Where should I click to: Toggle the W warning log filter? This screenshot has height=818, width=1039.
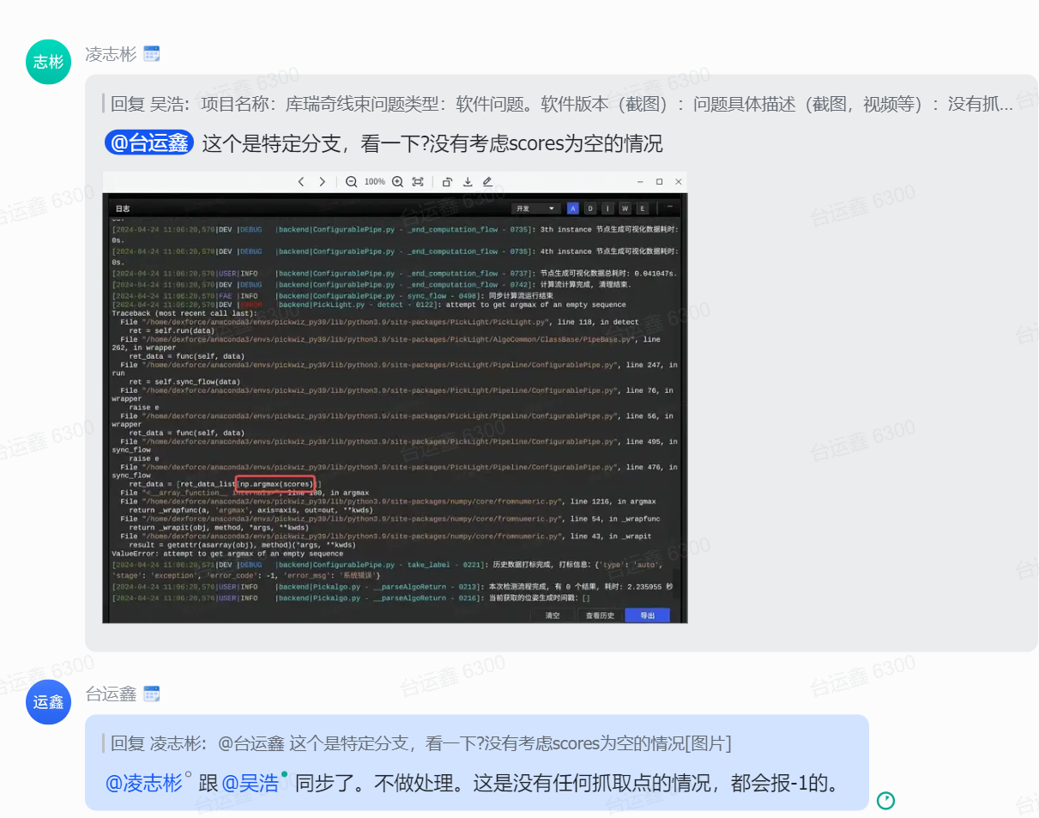tap(625, 209)
